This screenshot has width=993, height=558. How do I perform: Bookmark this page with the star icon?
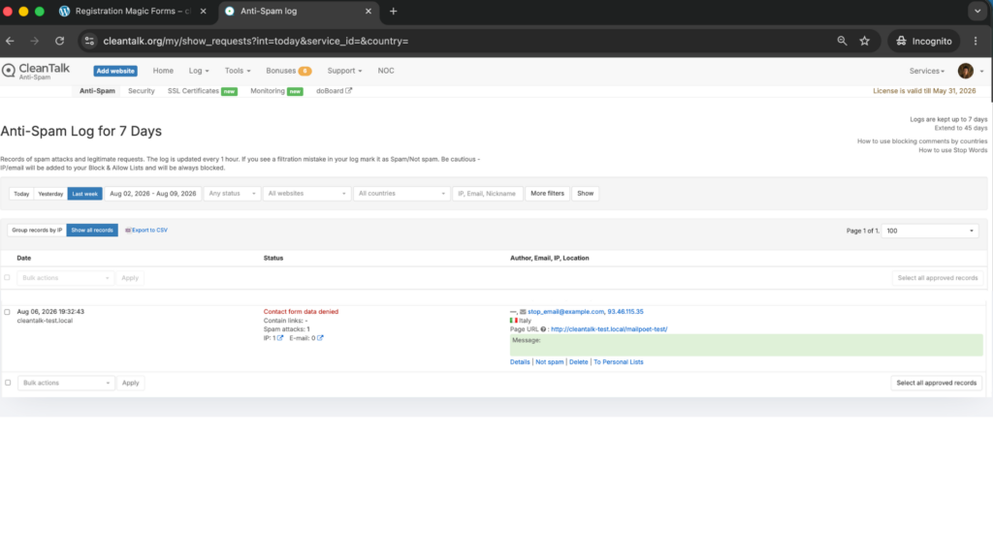coord(864,41)
